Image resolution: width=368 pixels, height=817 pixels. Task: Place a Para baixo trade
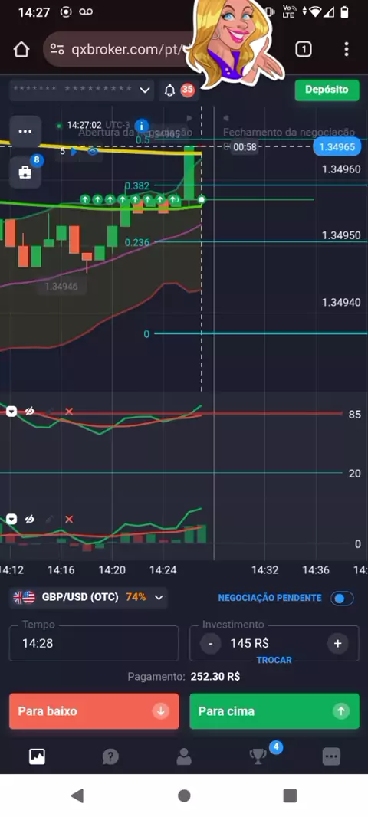pos(94,710)
